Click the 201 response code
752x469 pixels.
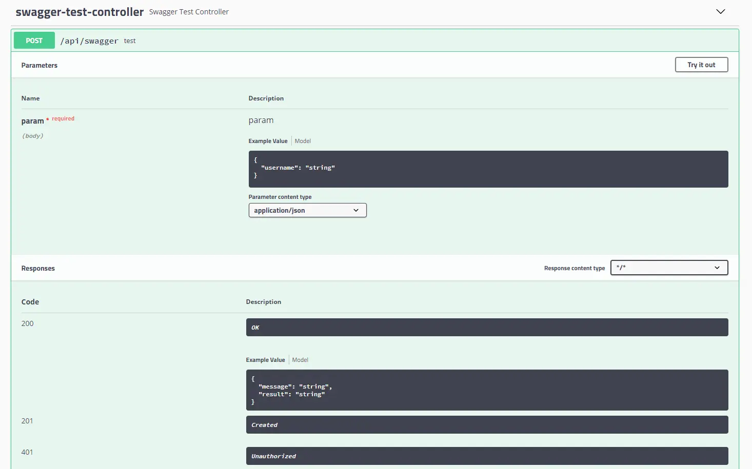point(27,421)
